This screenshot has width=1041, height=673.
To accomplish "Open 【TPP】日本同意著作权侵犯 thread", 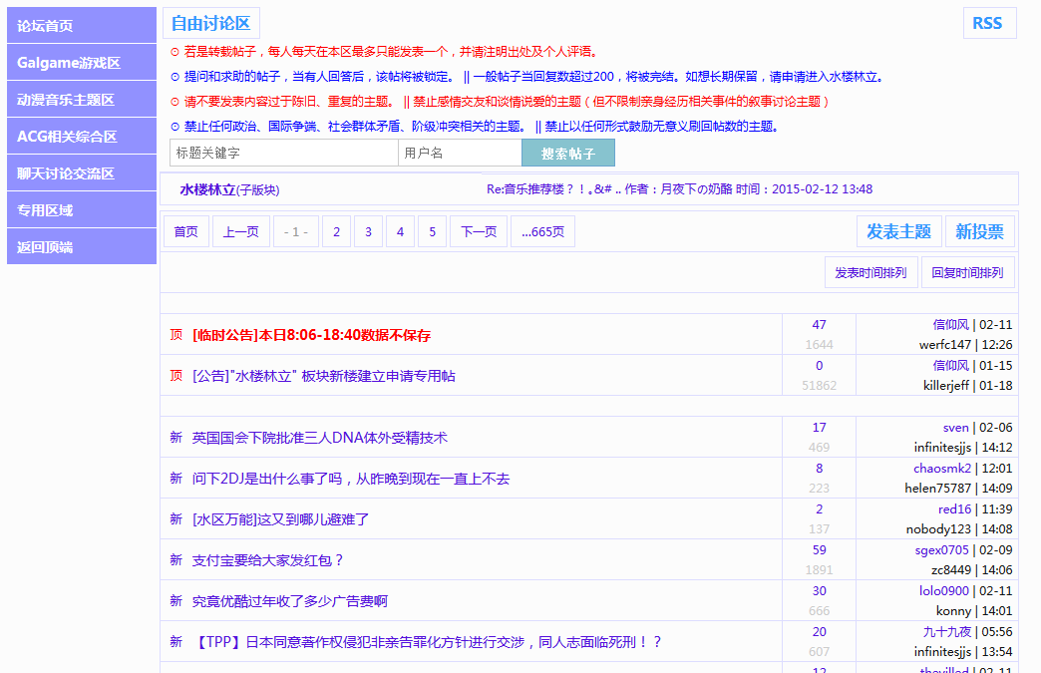I will click(x=426, y=642).
